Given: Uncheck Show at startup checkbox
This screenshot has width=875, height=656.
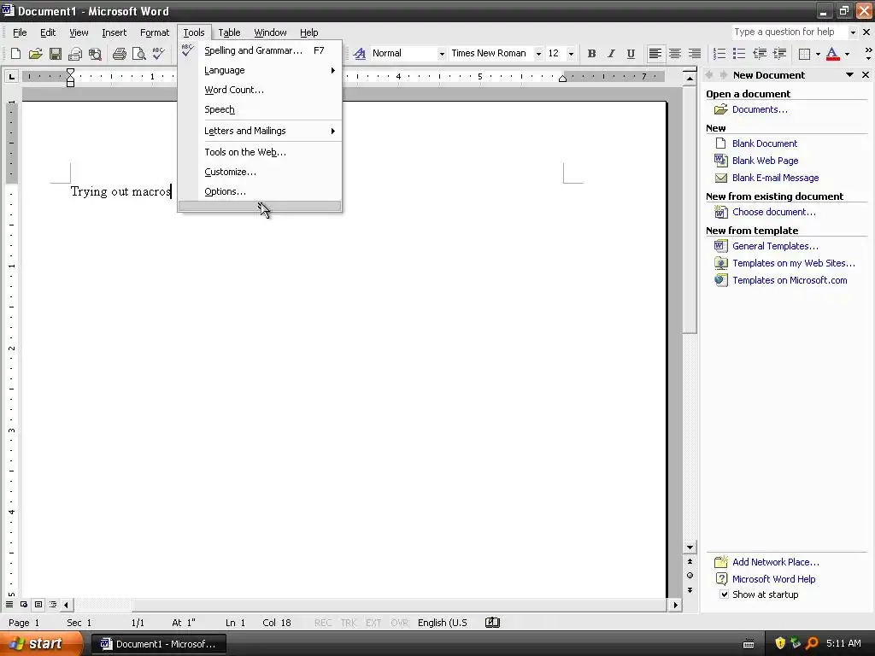Looking at the screenshot, I should (x=724, y=594).
